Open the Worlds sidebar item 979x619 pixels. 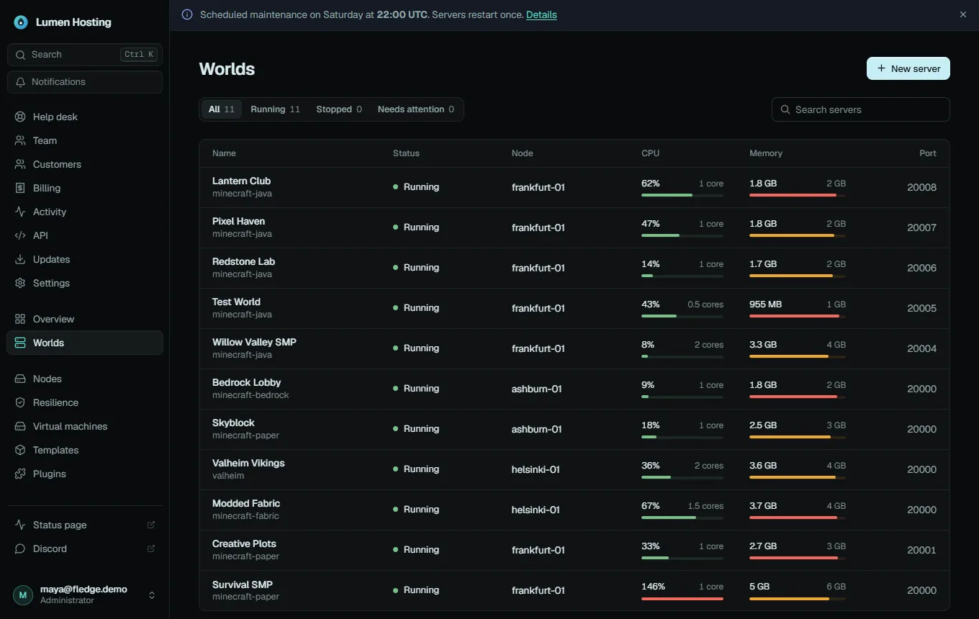click(x=85, y=343)
